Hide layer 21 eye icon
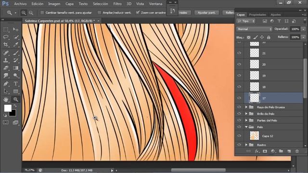The height and width of the screenshot is (173, 308). 239,53
